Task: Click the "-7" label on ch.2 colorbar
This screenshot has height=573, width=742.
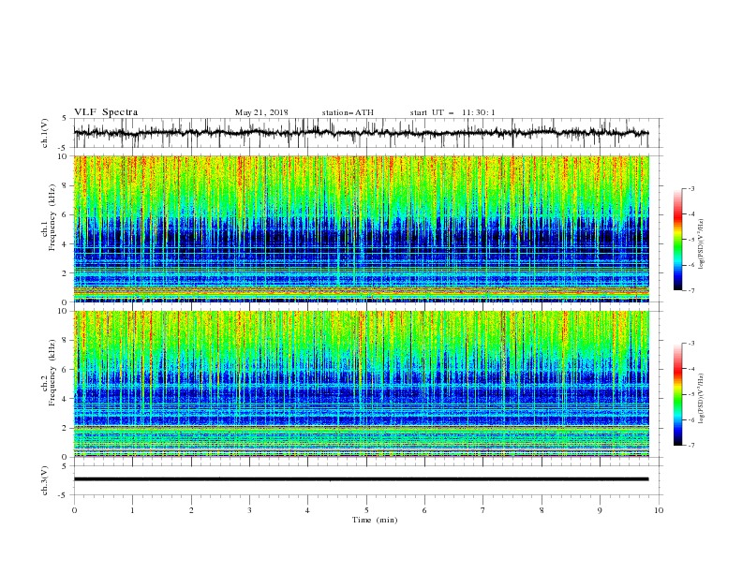Action: 691,446
